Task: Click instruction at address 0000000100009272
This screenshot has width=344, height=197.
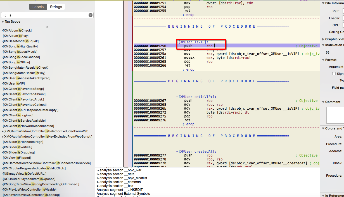Action: tap(217, 112)
